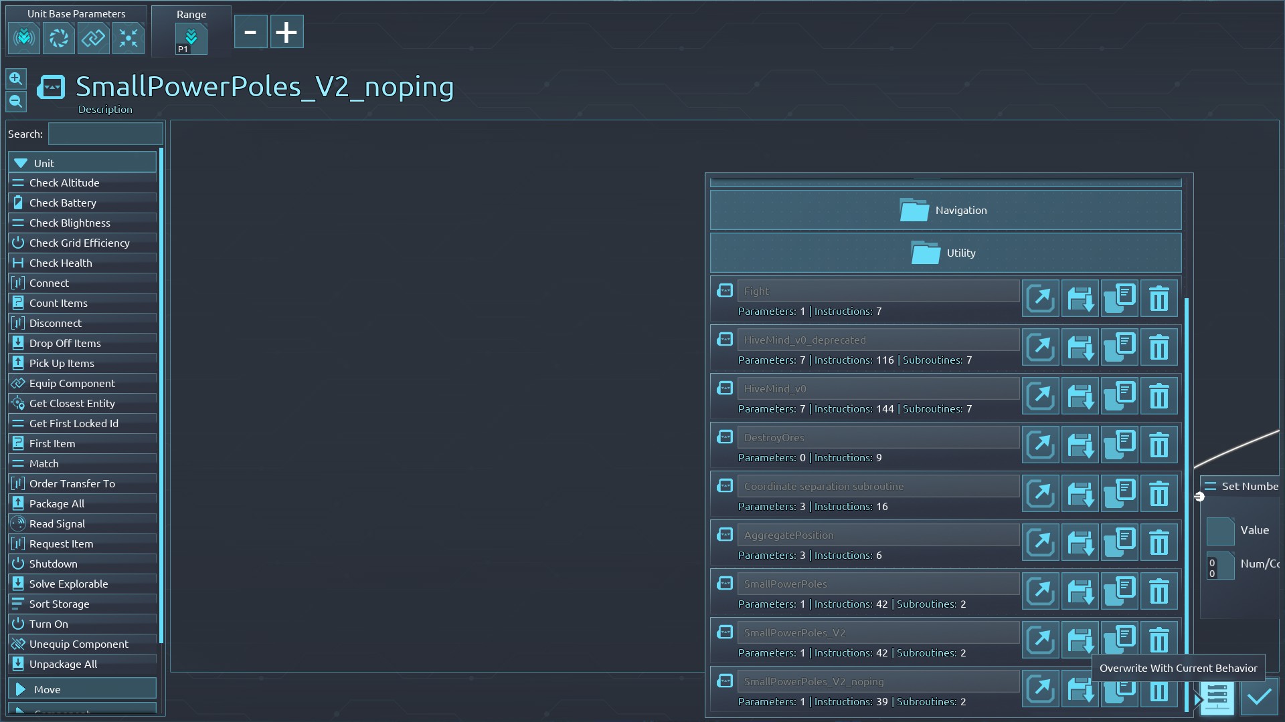The image size is (1285, 722).
Task: Click the minus button to remove a parameter
Action: [250, 32]
